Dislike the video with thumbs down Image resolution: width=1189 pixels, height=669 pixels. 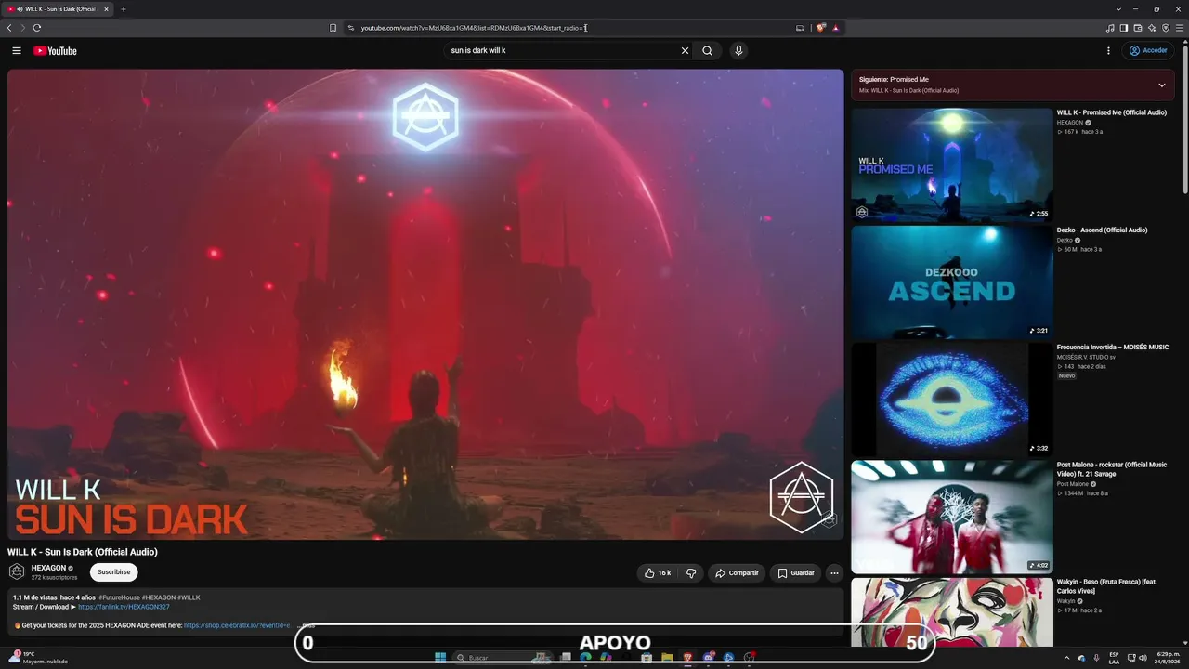tap(691, 573)
